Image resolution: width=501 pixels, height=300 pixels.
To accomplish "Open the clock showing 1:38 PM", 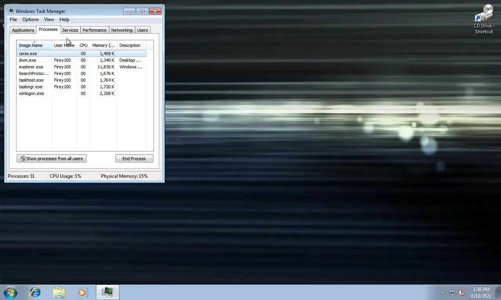I will 481,293.
